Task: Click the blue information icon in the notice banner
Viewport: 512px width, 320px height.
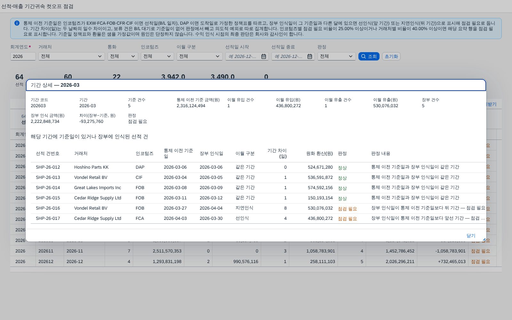Action: [x=17, y=23]
